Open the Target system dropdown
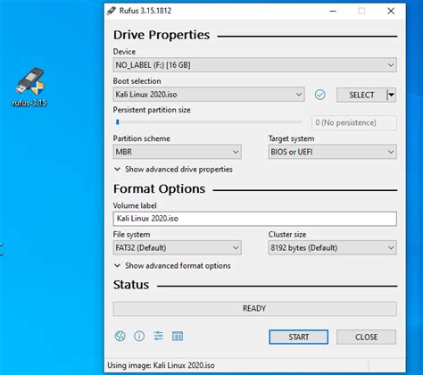423x375 pixels. point(332,152)
